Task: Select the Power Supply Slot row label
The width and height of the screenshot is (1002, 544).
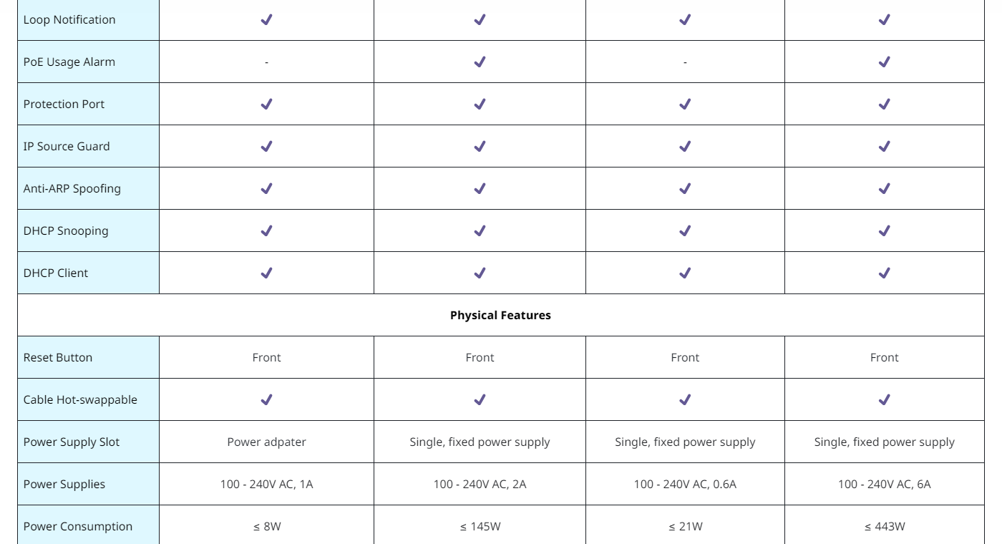Action: pos(70,442)
